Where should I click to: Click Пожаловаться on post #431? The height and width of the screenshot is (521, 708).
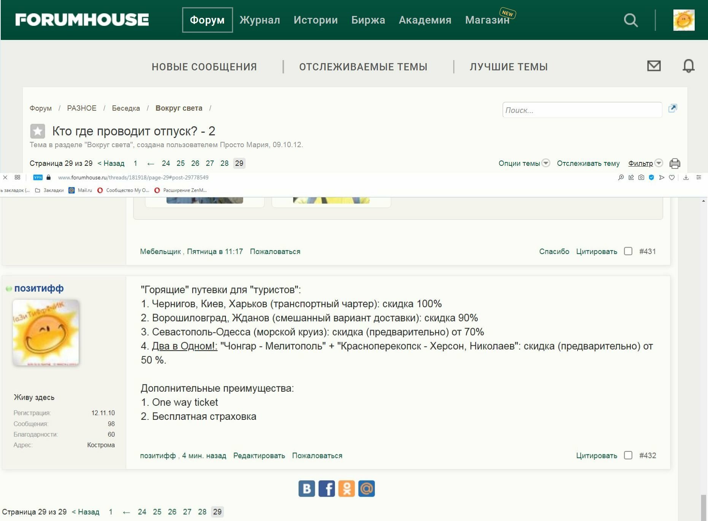[x=275, y=251]
